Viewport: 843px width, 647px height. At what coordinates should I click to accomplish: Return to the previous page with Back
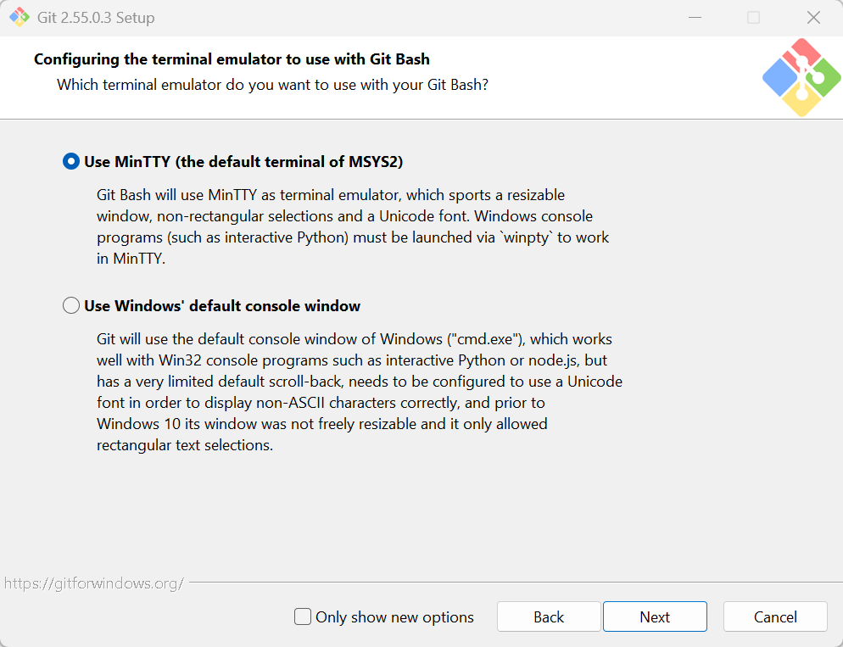(x=549, y=616)
